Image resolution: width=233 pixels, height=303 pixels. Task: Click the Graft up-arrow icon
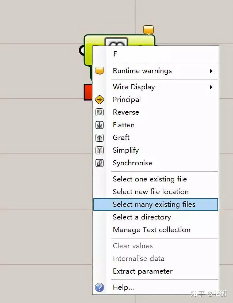100,138
